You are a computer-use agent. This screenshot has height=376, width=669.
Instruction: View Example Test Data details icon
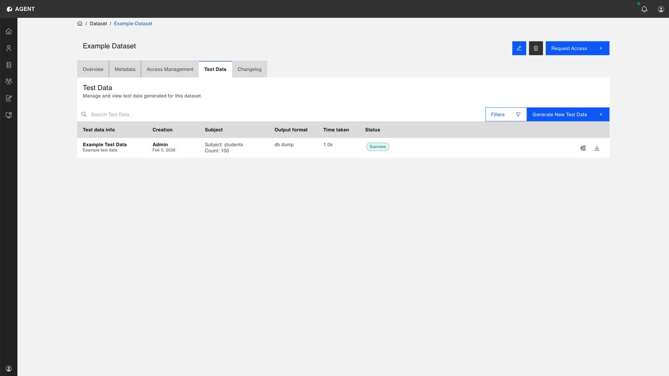[583, 148]
